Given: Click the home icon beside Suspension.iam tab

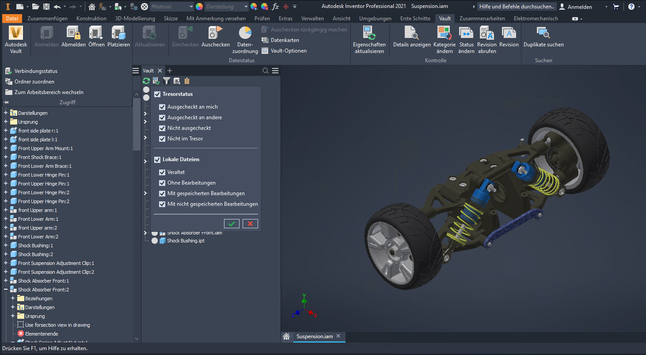Looking at the screenshot, I should click(x=286, y=336).
